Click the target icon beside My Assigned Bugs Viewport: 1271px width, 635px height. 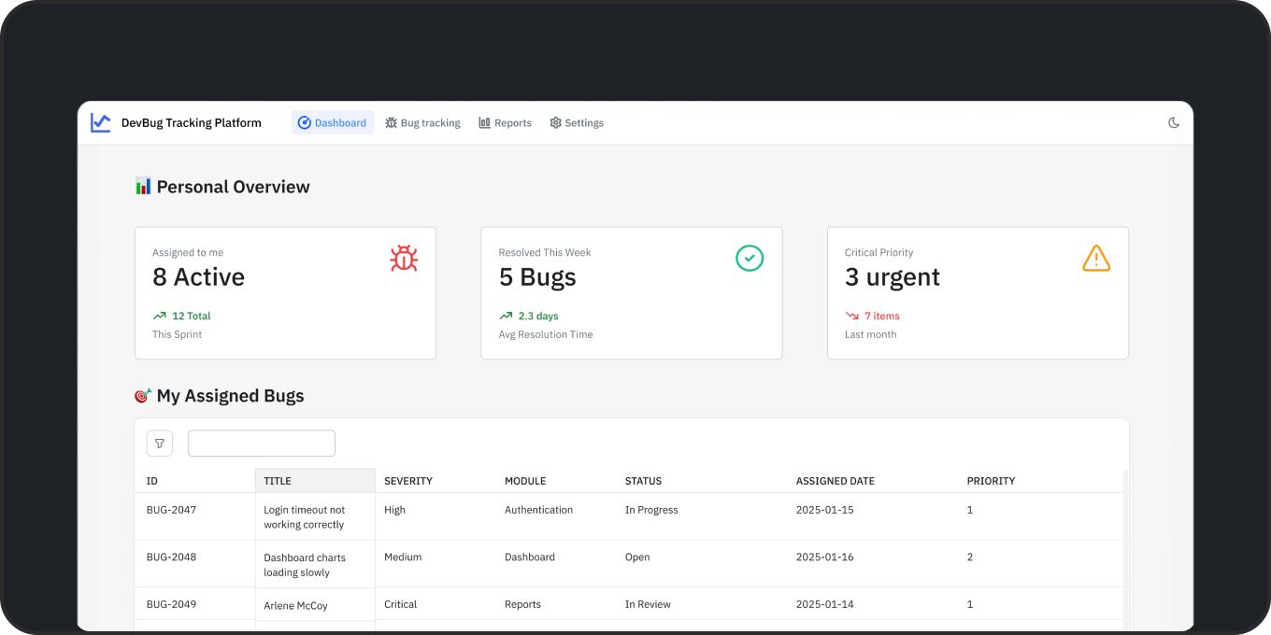click(143, 396)
